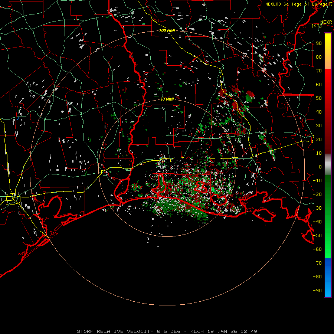Viewport: 334px width, 334px height.
Task: Click the "90" scale value
Action: click(x=319, y=43)
